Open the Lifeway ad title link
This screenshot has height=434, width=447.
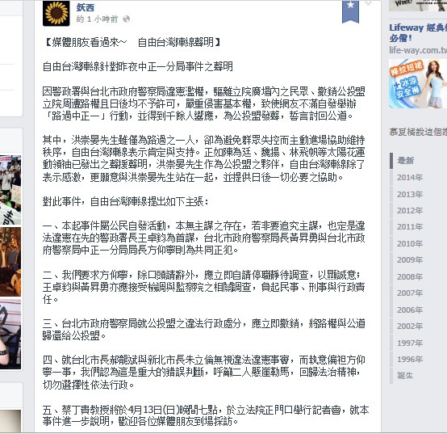418,32
